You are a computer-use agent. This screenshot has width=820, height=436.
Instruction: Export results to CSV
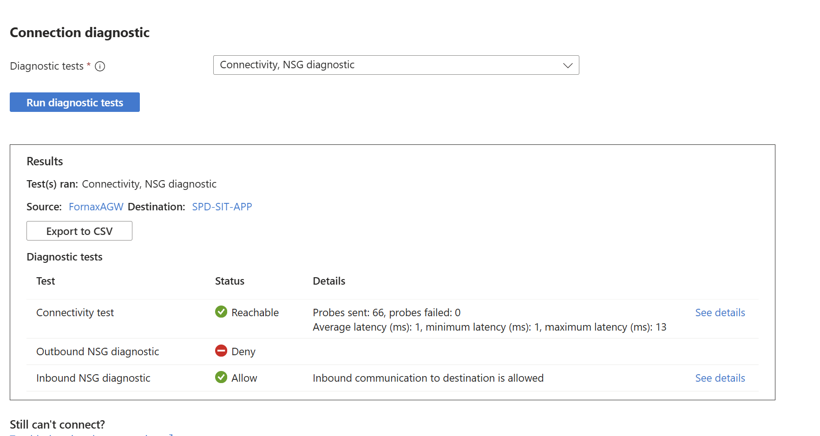(79, 231)
